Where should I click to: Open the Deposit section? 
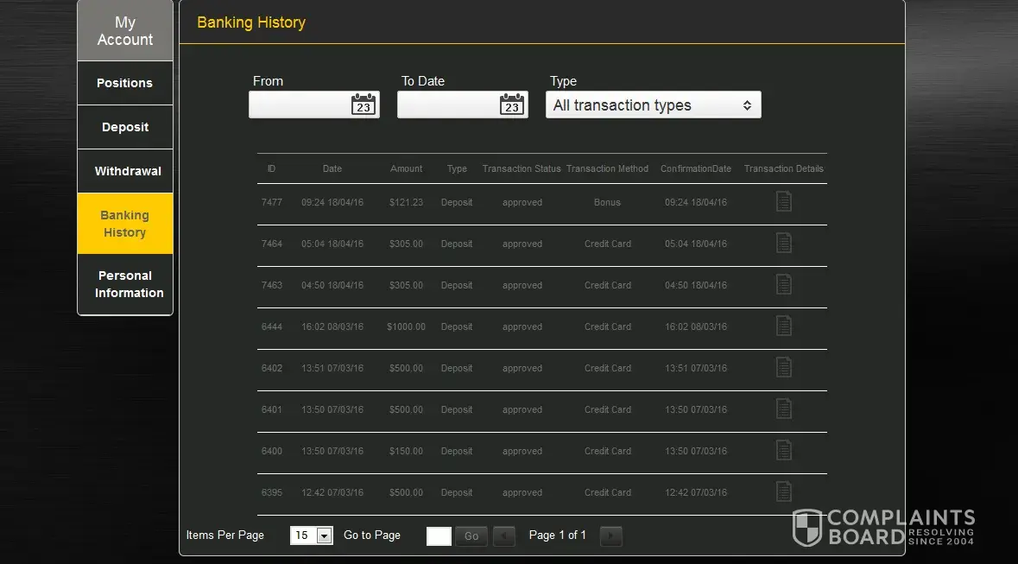pyautogui.click(x=125, y=127)
